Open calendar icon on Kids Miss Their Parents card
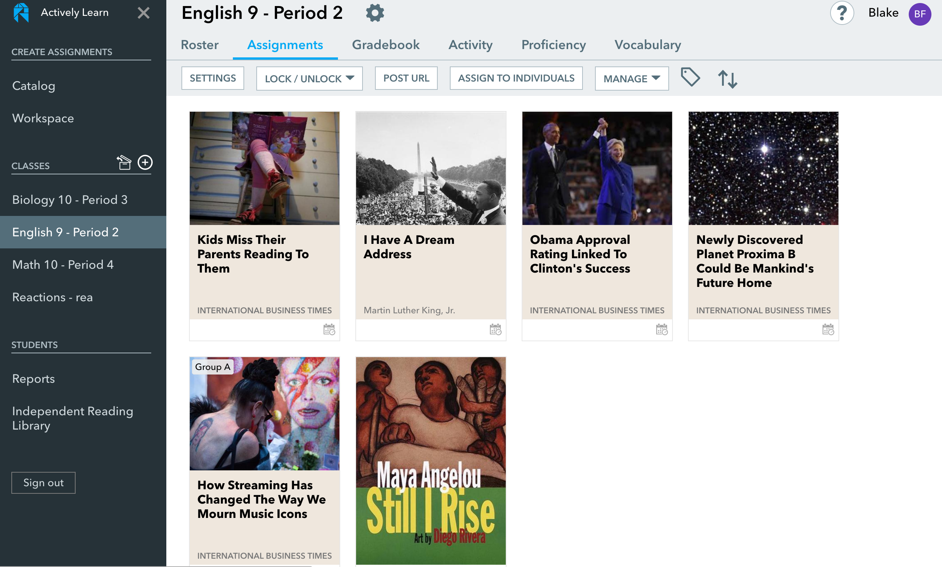Viewport: 942px width, 567px height. (329, 329)
